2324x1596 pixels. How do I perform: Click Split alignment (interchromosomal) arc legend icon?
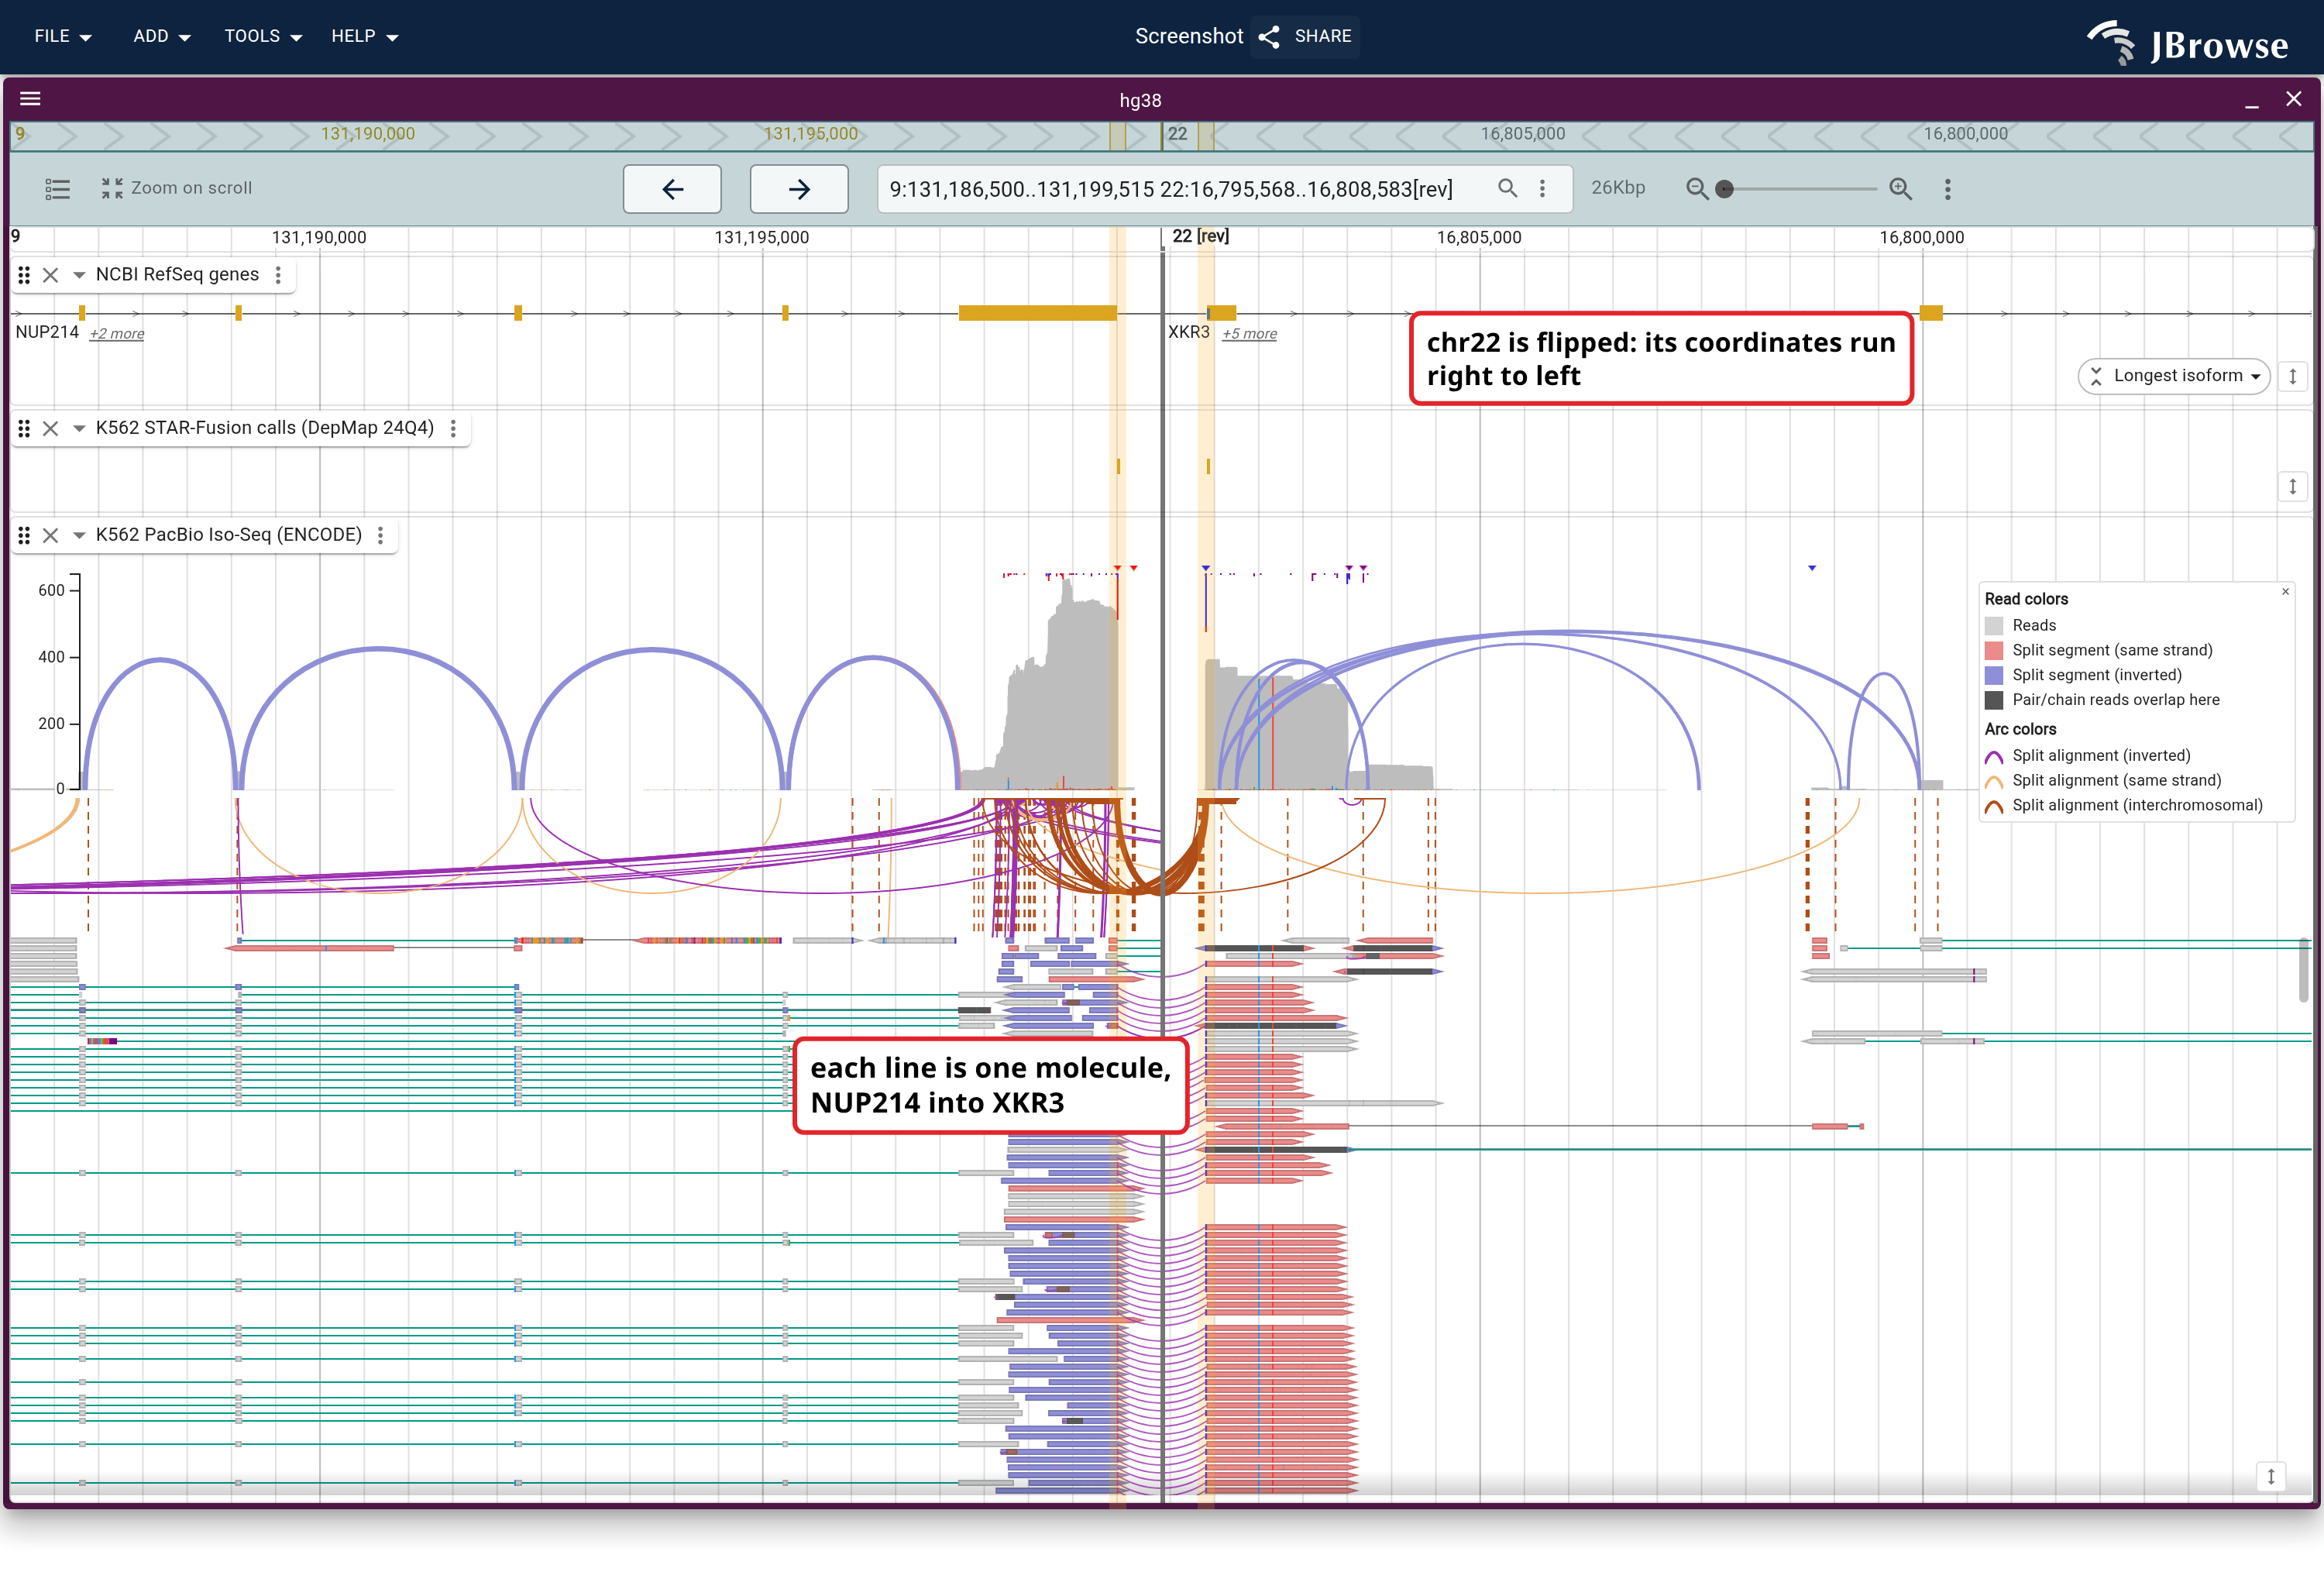click(x=1993, y=807)
